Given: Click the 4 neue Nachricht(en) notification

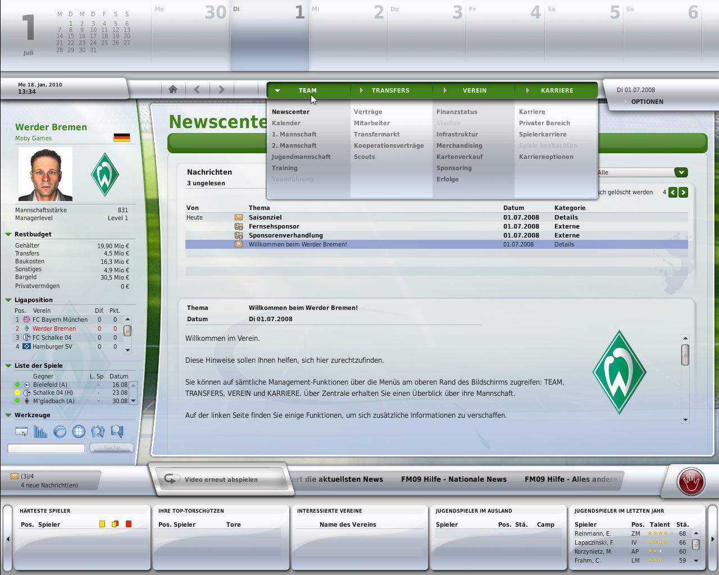Looking at the screenshot, I should [x=49, y=485].
